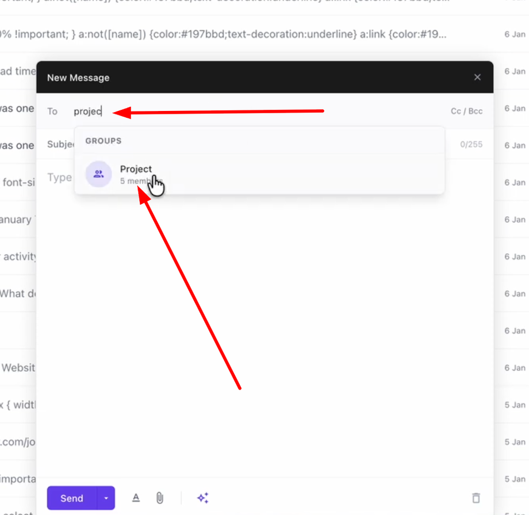Launch the AI assistant sparkles icon
The width and height of the screenshot is (529, 515).
[x=202, y=498]
